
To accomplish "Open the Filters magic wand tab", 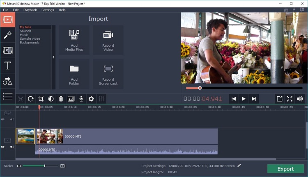I will pyautogui.click(x=7, y=35).
